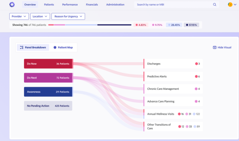Go to the Financials tab
The width and height of the screenshot is (239, 141).
(92, 5)
